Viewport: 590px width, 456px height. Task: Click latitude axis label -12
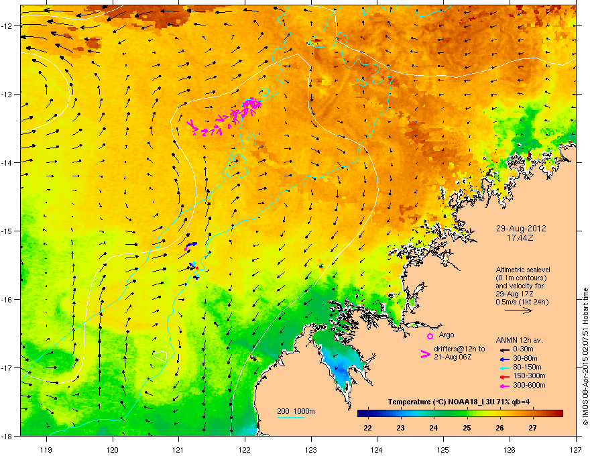pyautogui.click(x=7, y=25)
